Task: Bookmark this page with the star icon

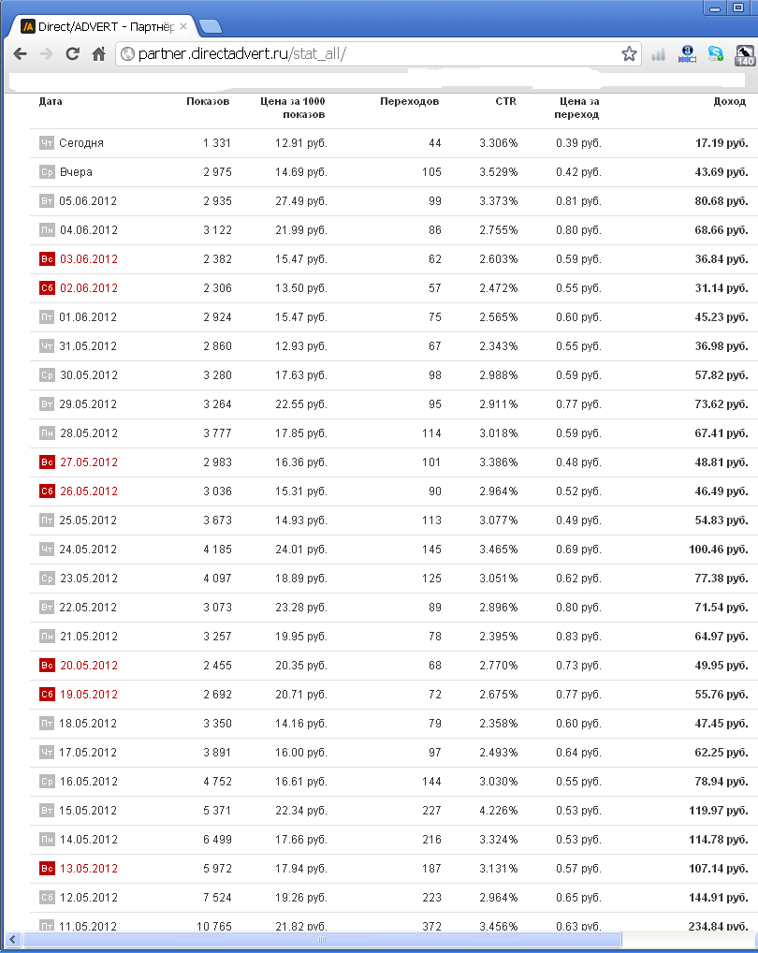Action: (629, 54)
